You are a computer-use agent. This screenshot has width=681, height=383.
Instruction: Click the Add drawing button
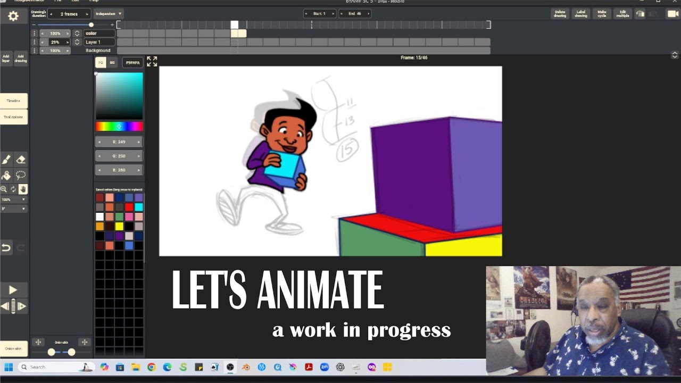tap(21, 59)
